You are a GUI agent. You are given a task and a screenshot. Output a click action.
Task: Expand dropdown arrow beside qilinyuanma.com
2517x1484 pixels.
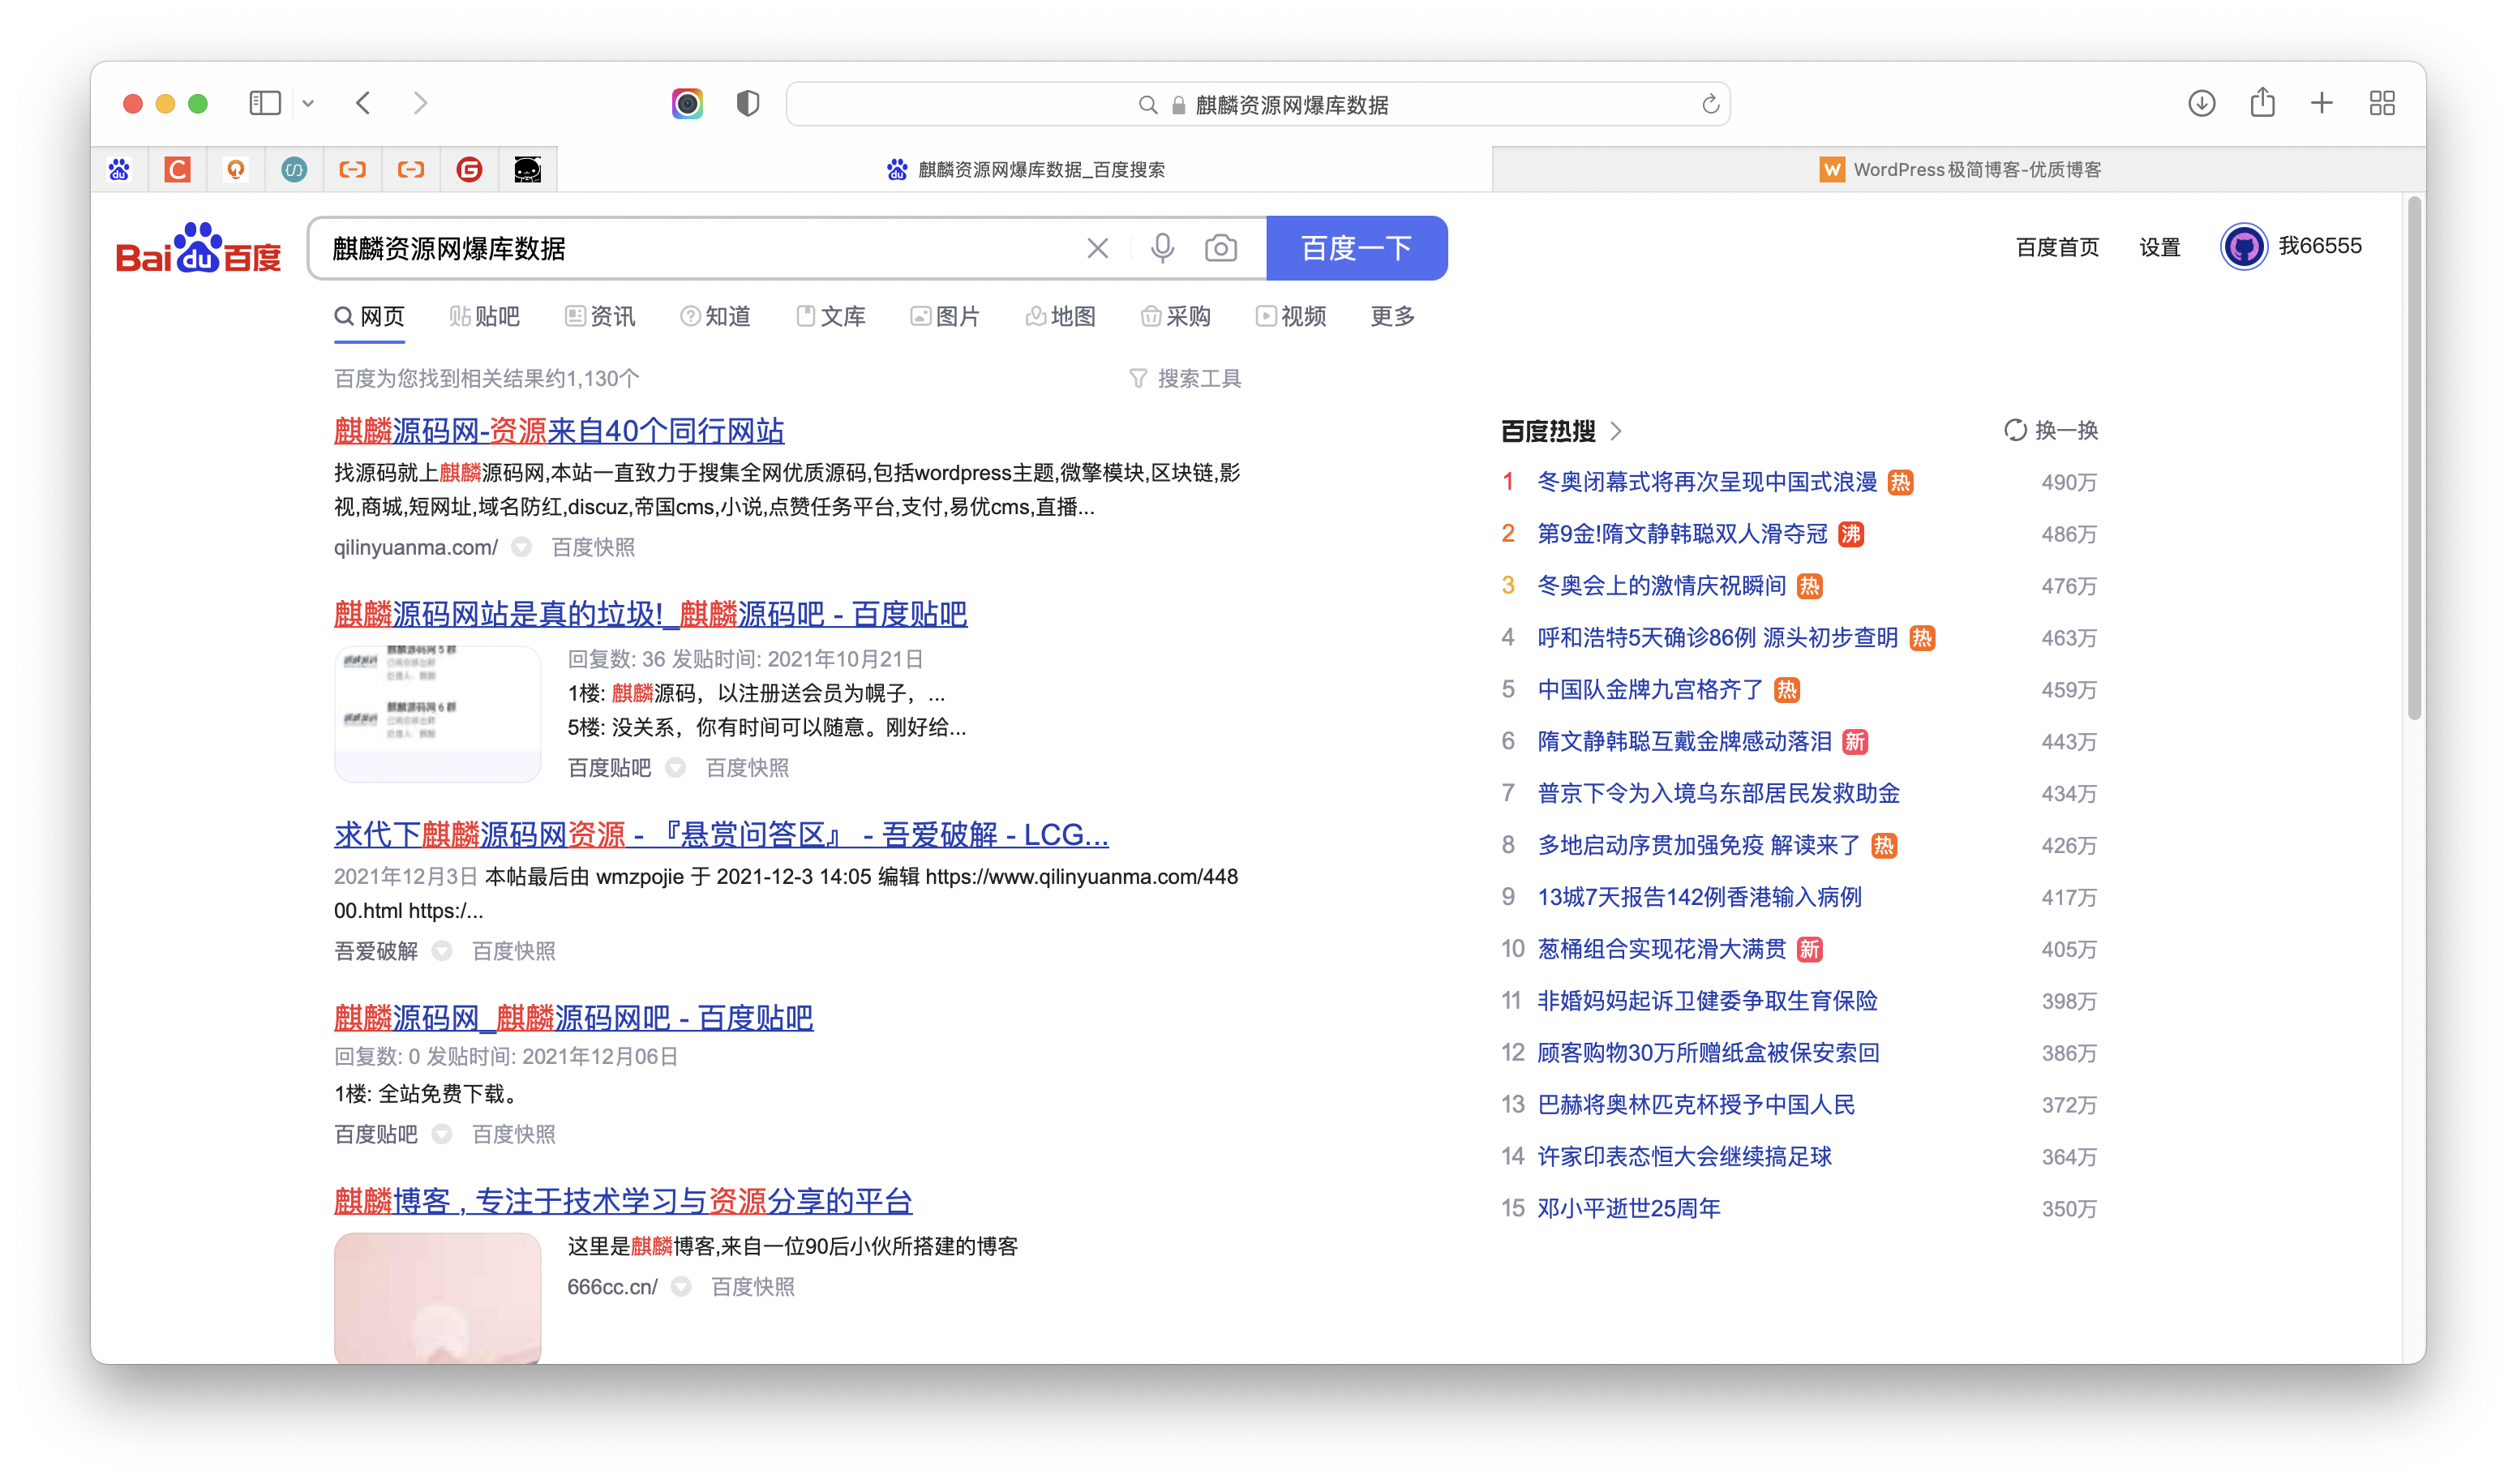coord(521,547)
